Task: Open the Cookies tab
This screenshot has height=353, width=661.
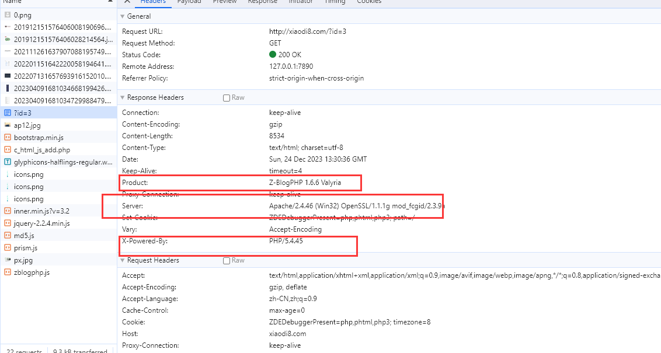Action: (x=369, y=2)
